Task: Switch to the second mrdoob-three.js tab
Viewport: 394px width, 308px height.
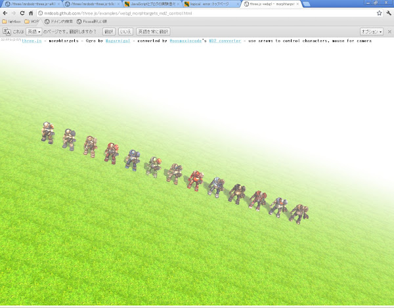Action: [x=91, y=4]
